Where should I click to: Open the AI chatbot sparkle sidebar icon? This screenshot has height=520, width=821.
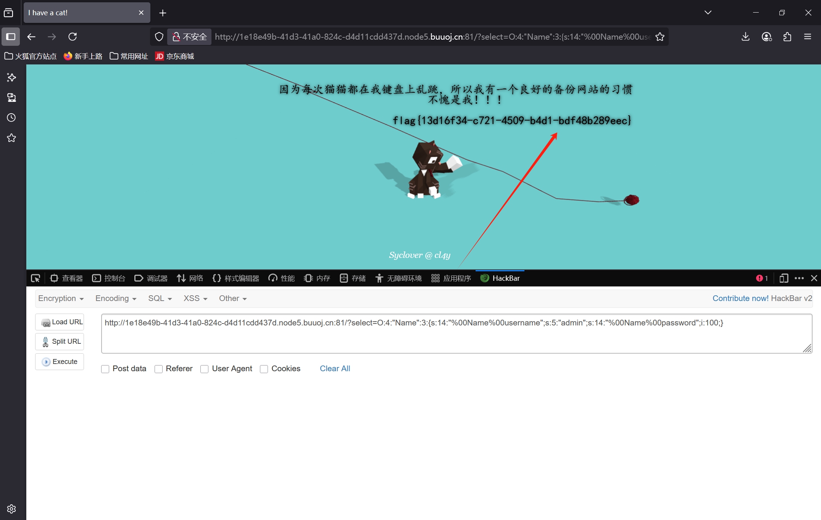pyautogui.click(x=11, y=77)
